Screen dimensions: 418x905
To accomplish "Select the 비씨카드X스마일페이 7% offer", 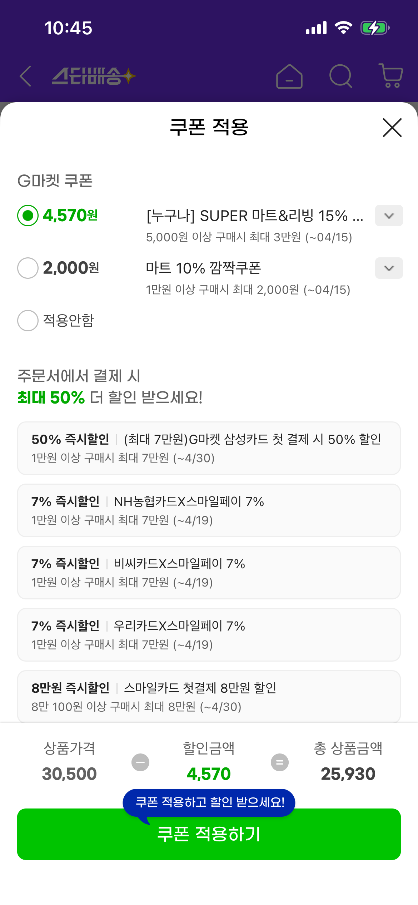I will (x=209, y=573).
